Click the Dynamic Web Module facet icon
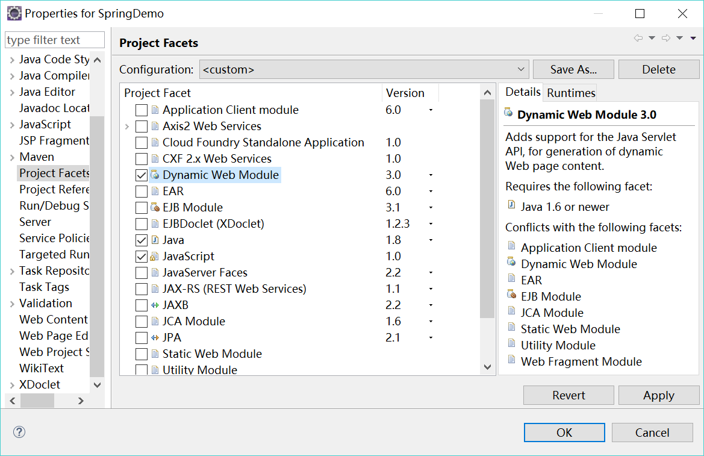704x456 pixels. [x=154, y=175]
